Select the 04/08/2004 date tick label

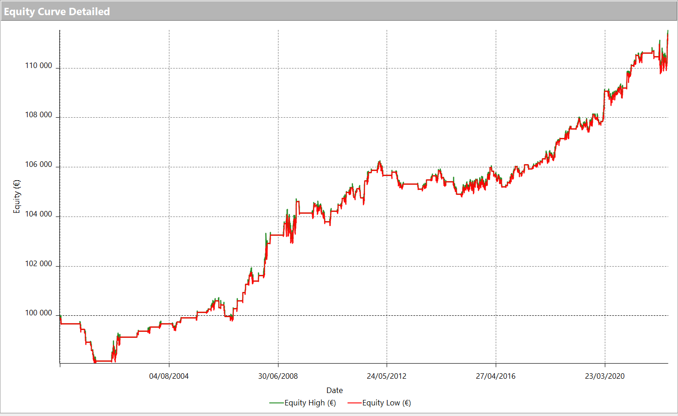[169, 376]
